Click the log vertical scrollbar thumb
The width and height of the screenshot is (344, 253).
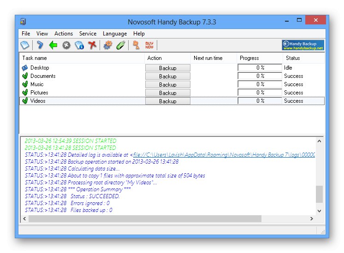click(319, 194)
